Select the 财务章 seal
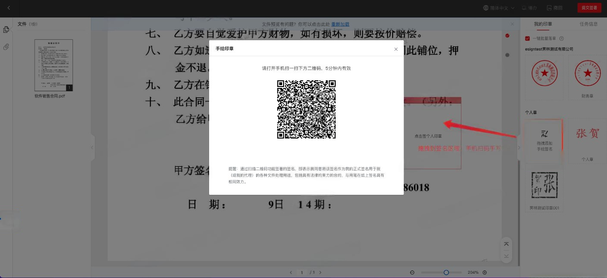This screenshot has width=607, height=278. click(x=588, y=74)
